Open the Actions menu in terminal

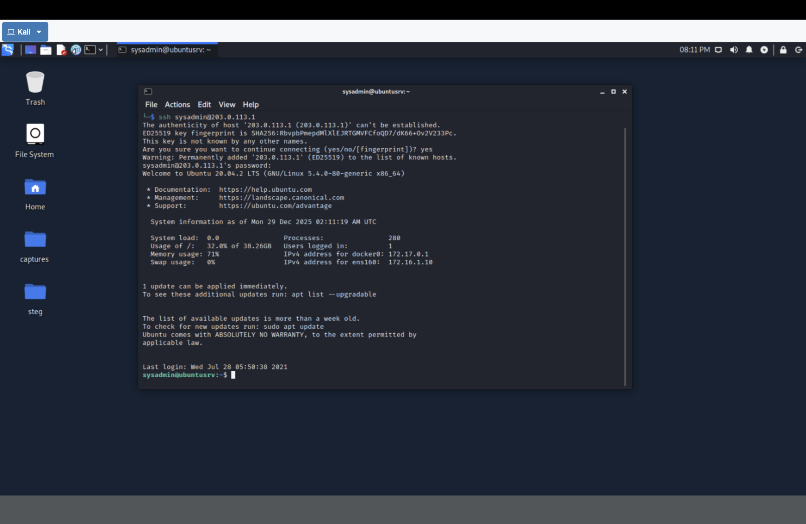(x=177, y=104)
